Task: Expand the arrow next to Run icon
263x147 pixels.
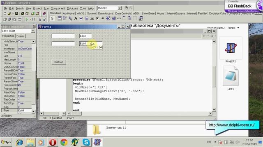Action: [x=30, y=19]
